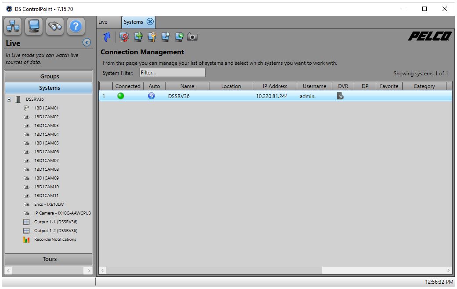Open the Groups panel
Image resolution: width=457 pixels, height=289 pixels.
coord(49,76)
